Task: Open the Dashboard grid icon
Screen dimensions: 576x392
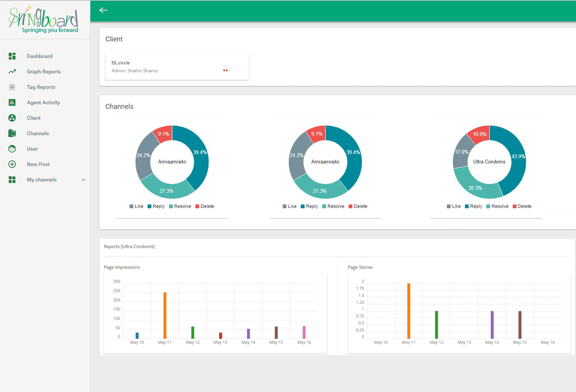Action: tap(12, 56)
